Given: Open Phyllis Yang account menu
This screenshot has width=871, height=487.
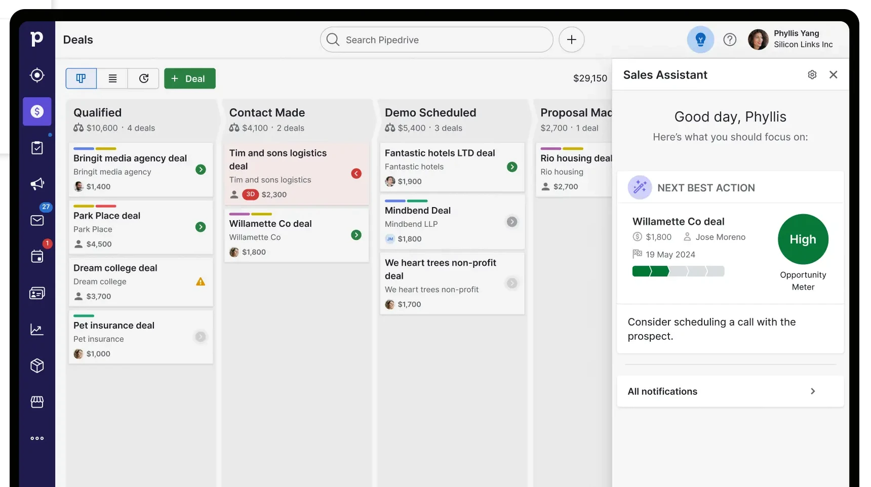Looking at the screenshot, I should click(791, 39).
